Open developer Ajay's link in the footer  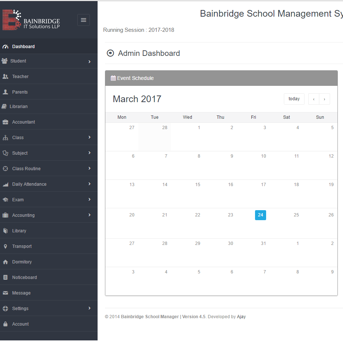tap(241, 317)
